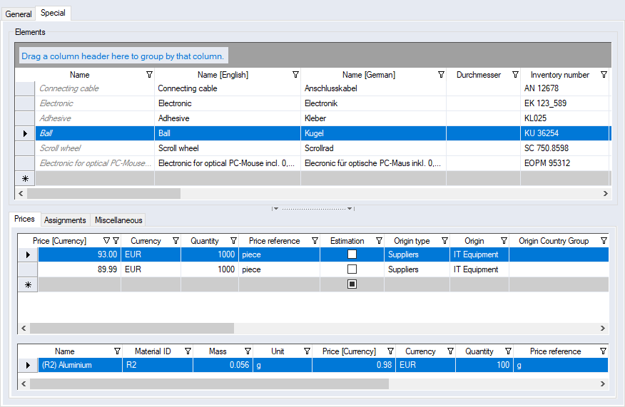
Task: Click filter icon on Name [English] column
Action: pos(295,75)
